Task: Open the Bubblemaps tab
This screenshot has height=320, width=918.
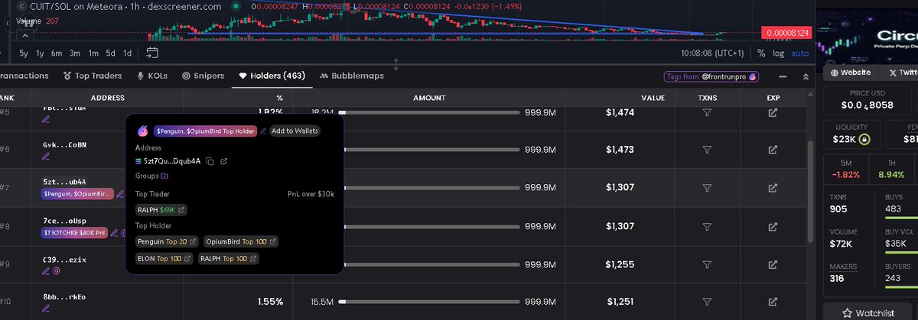Action: [x=352, y=76]
